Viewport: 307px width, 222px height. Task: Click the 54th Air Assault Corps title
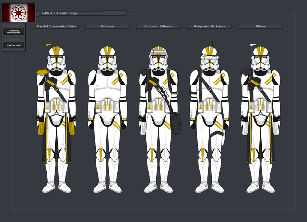59,13
